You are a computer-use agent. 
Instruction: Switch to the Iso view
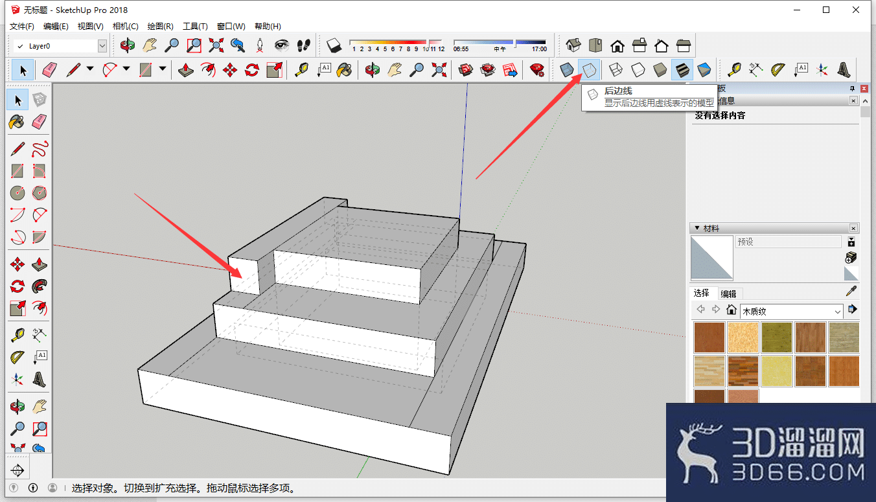point(573,45)
